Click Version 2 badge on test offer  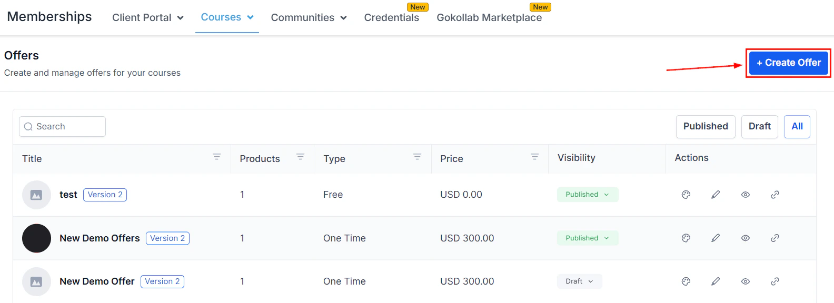[105, 195]
